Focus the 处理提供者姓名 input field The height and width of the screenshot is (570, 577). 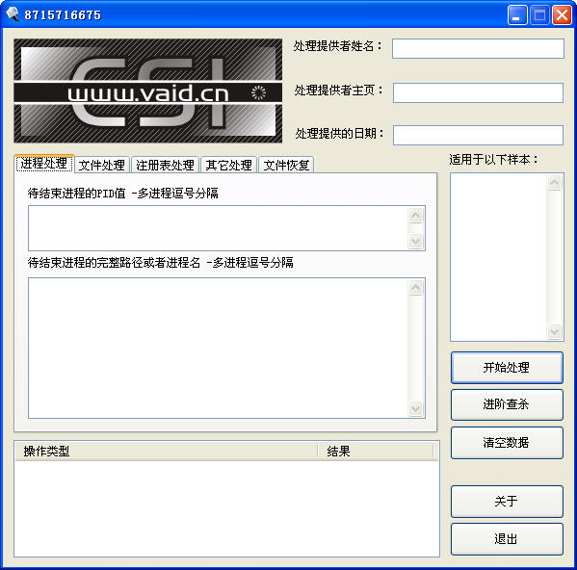point(478,48)
